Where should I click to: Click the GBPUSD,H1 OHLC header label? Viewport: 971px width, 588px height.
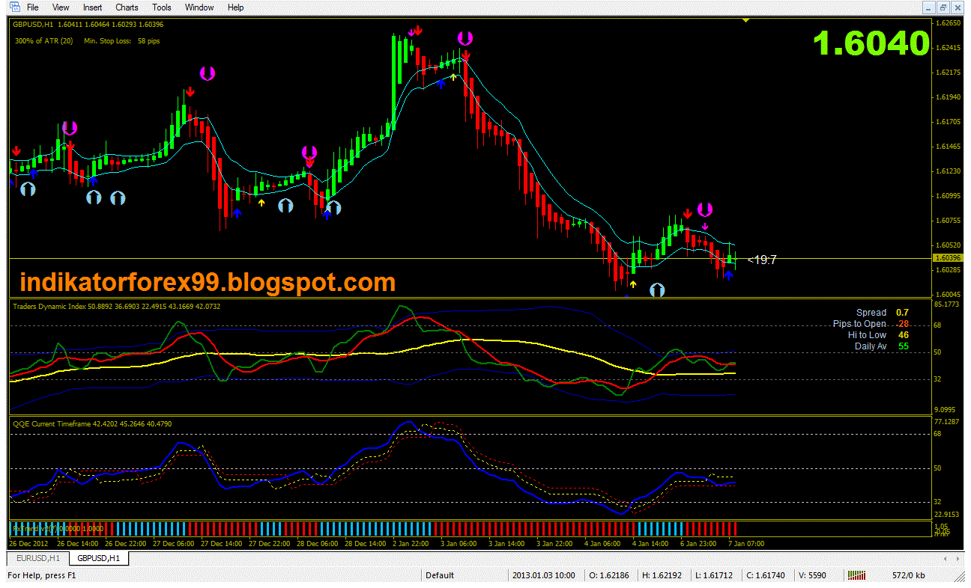pyautogui.click(x=88, y=24)
